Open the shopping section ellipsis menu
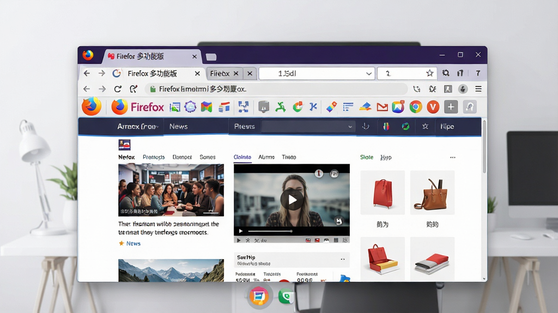This screenshot has width=558, height=313. click(x=452, y=157)
